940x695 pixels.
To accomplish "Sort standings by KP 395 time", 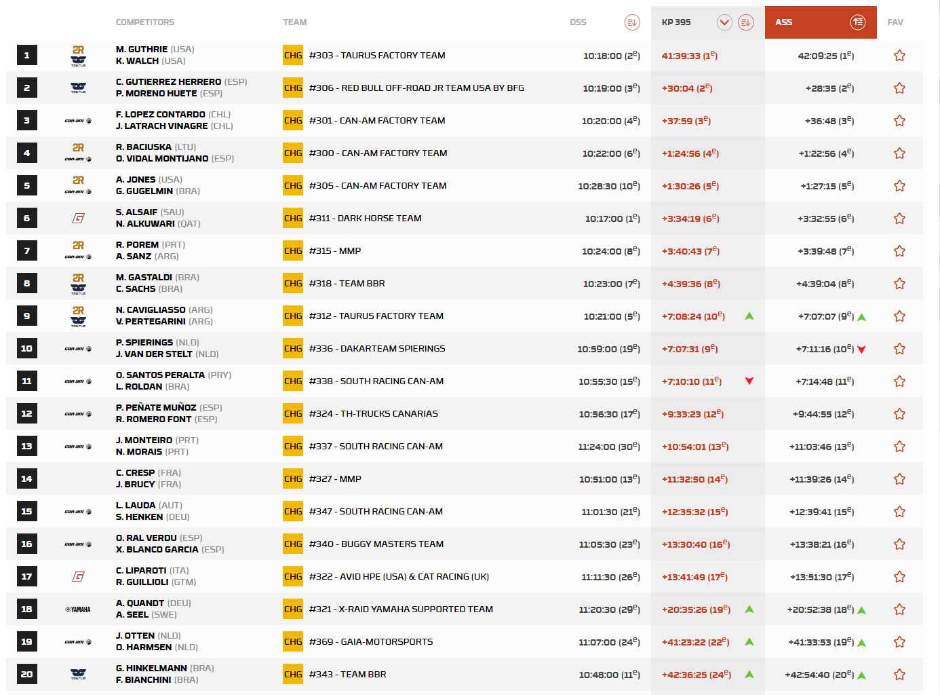I will click(745, 22).
